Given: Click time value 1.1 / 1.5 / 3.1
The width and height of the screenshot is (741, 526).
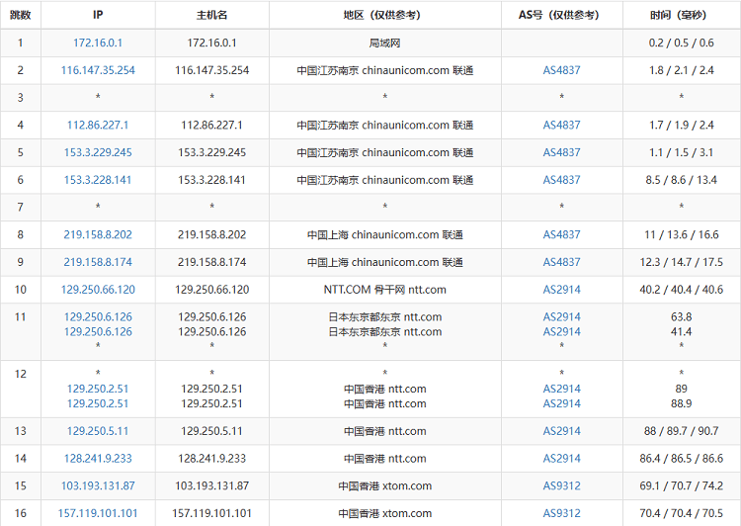Looking at the screenshot, I should point(681,153).
